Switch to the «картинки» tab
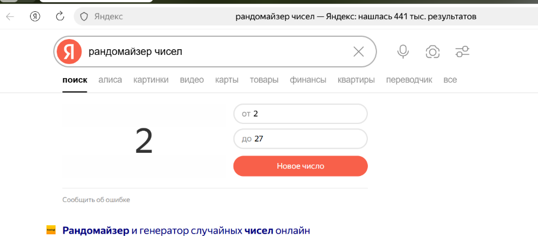The height and width of the screenshot is (236, 538). (x=151, y=80)
